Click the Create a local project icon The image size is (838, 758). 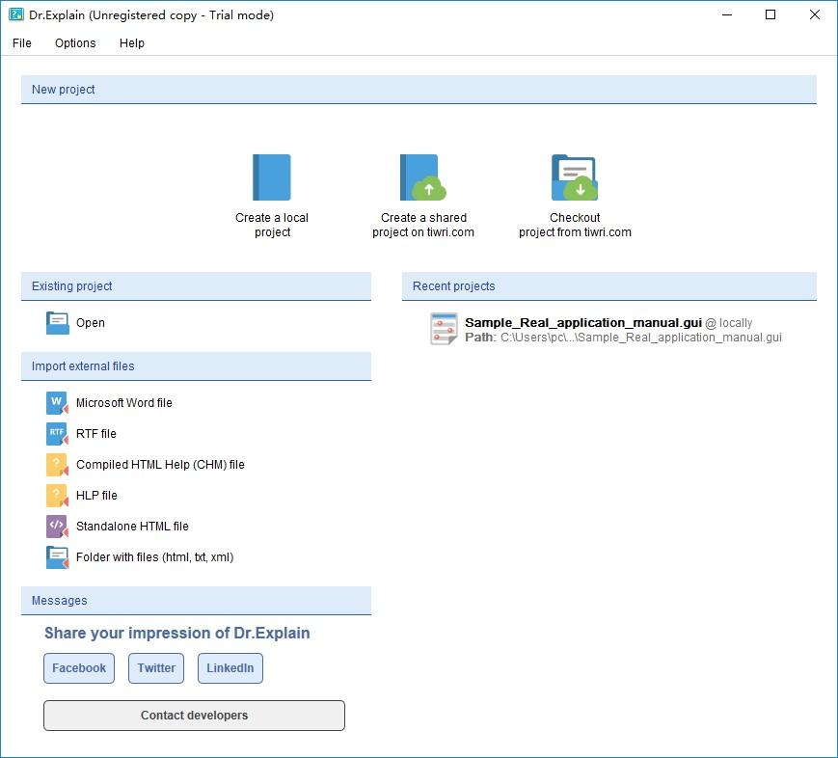pos(272,177)
